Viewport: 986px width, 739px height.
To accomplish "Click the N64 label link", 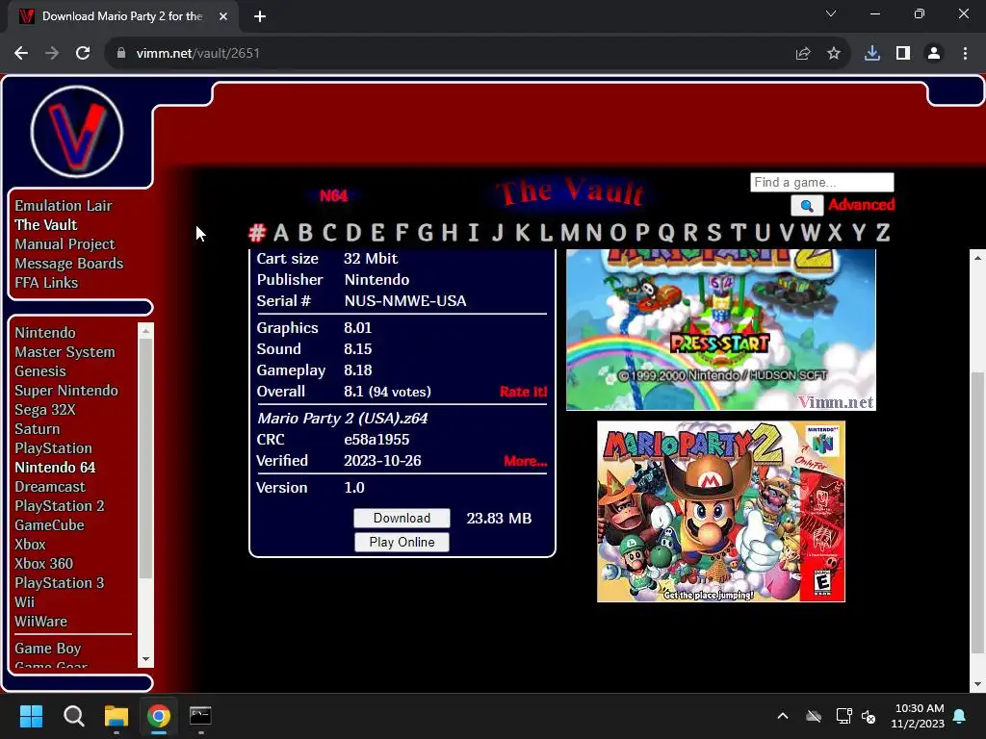I will [333, 195].
